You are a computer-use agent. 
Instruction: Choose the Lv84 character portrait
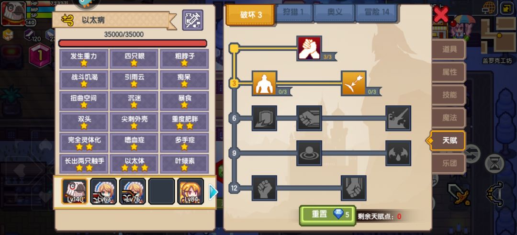pos(191,191)
